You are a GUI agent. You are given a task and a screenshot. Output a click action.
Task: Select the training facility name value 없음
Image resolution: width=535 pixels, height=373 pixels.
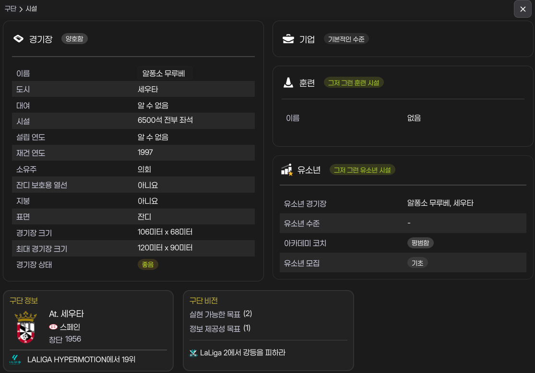click(414, 118)
